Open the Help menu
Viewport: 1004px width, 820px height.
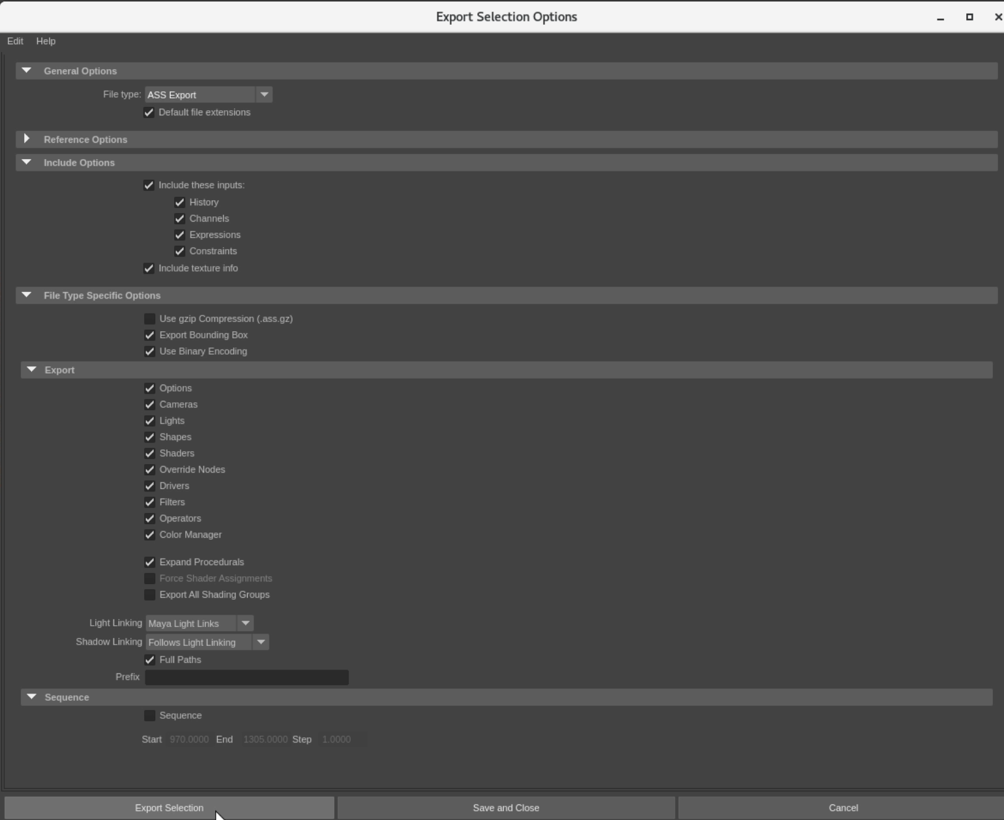46,41
